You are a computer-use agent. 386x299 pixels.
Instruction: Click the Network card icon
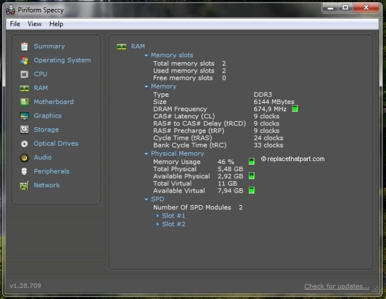click(24, 185)
